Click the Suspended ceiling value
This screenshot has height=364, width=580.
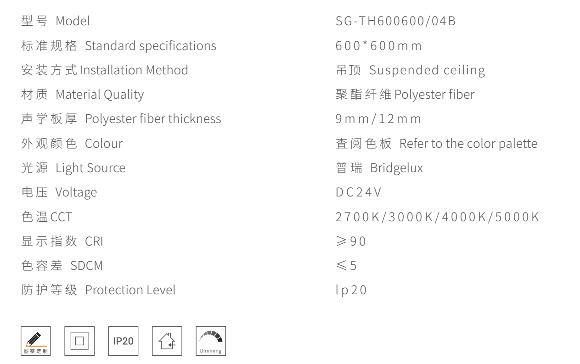427,70
